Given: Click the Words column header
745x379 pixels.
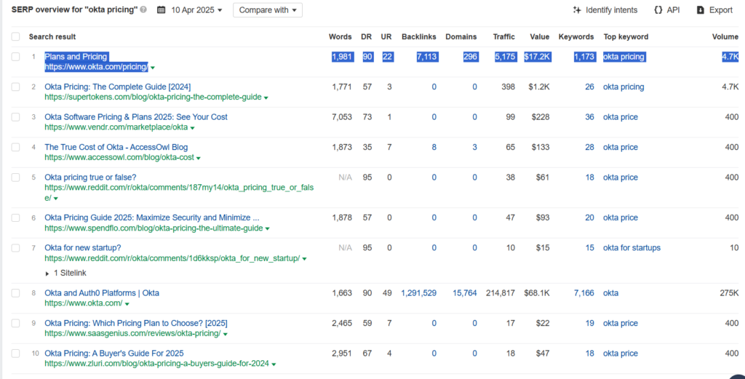Looking at the screenshot, I should 340,36.
